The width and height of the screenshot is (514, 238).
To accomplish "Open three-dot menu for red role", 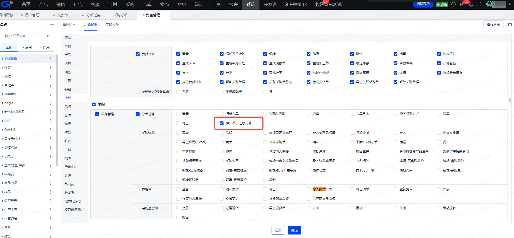I will coord(50,121).
